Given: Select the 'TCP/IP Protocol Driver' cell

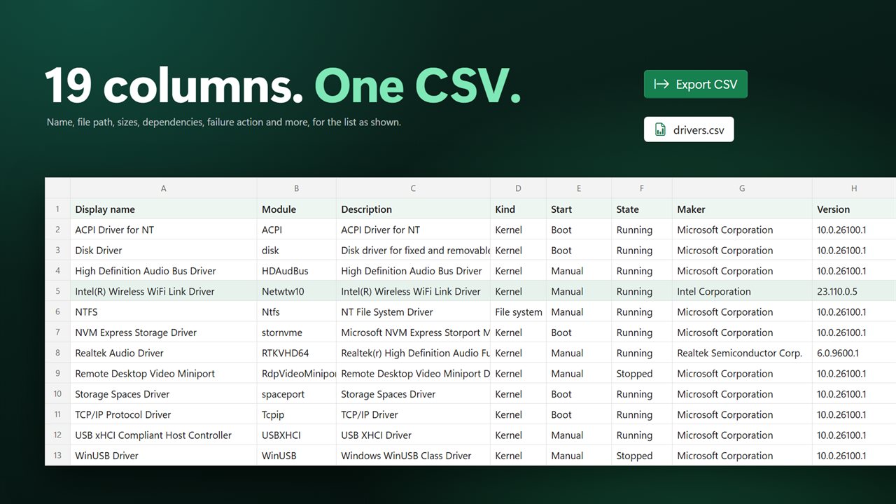Looking at the screenshot, I should (x=164, y=414).
